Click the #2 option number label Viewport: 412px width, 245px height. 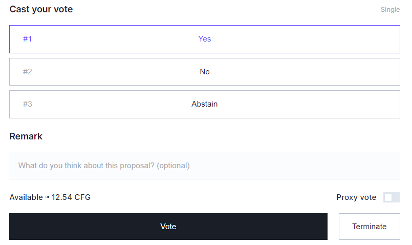(x=28, y=72)
